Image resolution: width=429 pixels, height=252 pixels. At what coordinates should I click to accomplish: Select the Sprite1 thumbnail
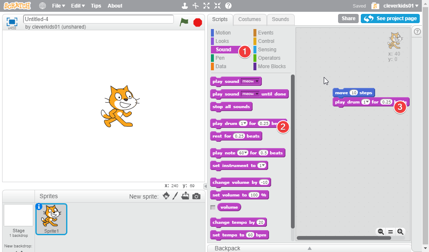[51, 219]
